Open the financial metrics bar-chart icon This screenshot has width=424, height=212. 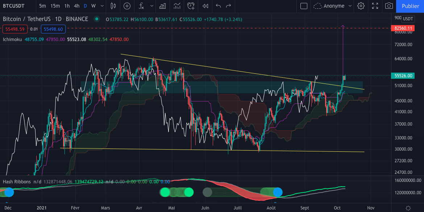[162, 6]
